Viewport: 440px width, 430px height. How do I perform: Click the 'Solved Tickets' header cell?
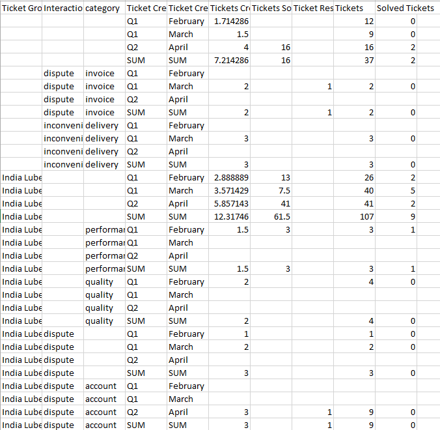(x=405, y=8)
